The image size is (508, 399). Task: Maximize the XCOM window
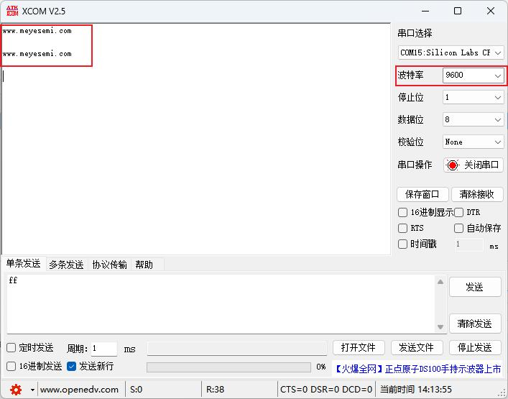pyautogui.click(x=458, y=11)
